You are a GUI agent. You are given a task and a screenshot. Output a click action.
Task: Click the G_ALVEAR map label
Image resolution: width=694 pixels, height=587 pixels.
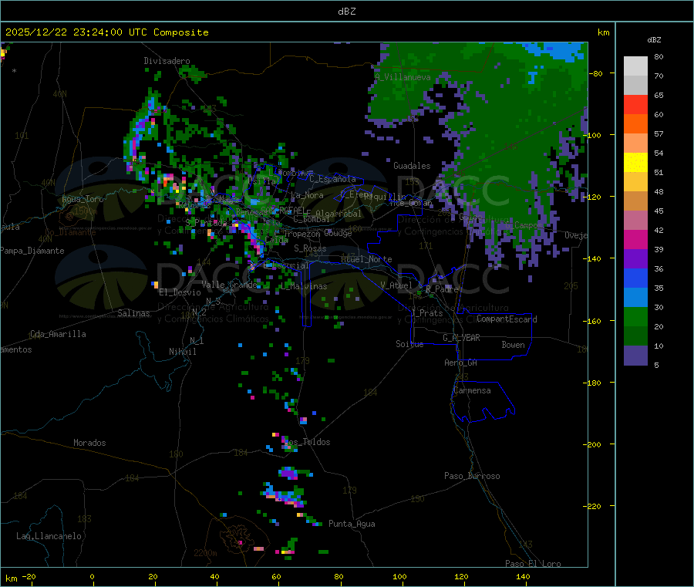click(461, 338)
